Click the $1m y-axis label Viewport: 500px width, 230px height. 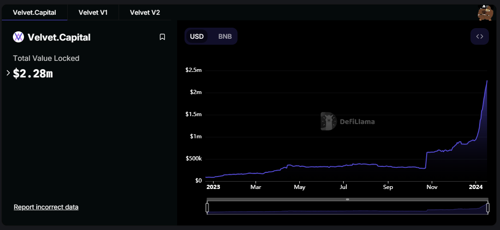pyautogui.click(x=196, y=136)
